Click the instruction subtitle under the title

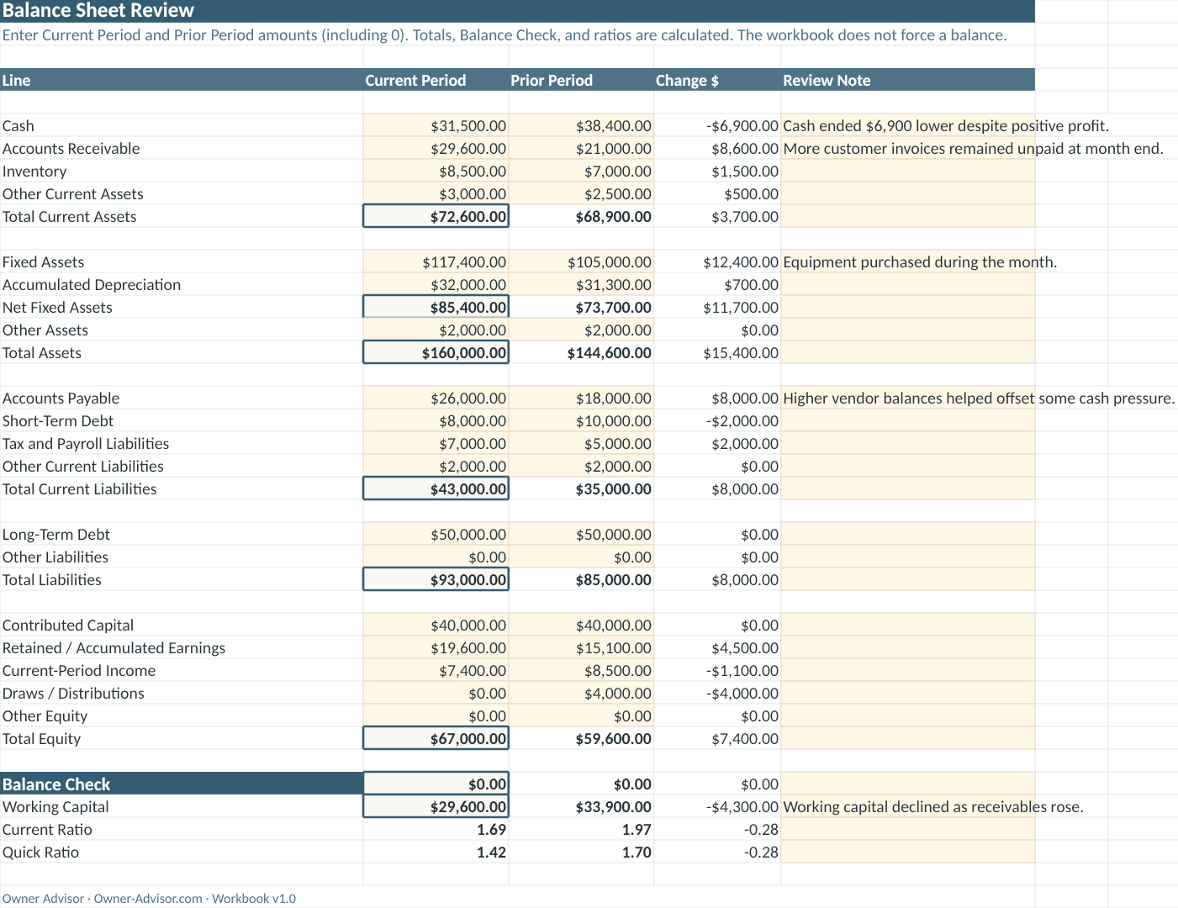pyautogui.click(x=504, y=34)
